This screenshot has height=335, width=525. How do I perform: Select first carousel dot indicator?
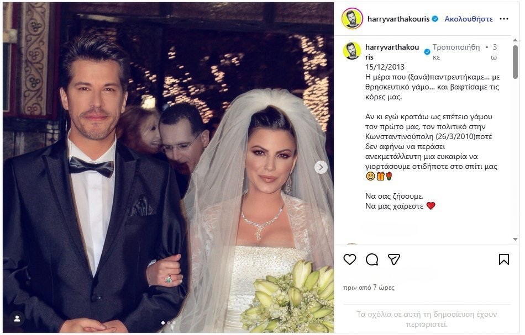(163, 323)
